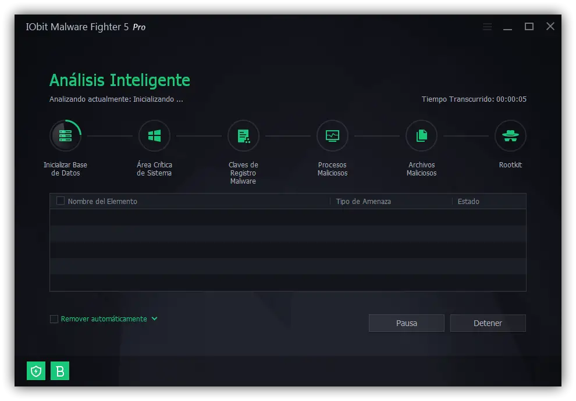
Task: Close the IObit Malware Fighter window
Action: click(x=550, y=26)
